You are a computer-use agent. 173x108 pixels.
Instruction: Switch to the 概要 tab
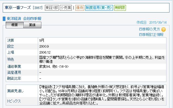15,25
